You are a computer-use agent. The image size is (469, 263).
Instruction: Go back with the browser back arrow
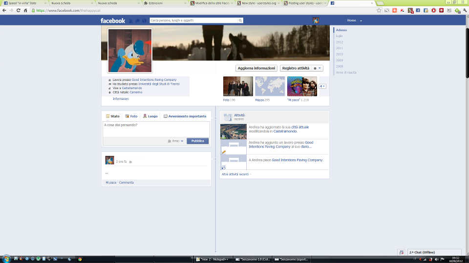point(4,10)
